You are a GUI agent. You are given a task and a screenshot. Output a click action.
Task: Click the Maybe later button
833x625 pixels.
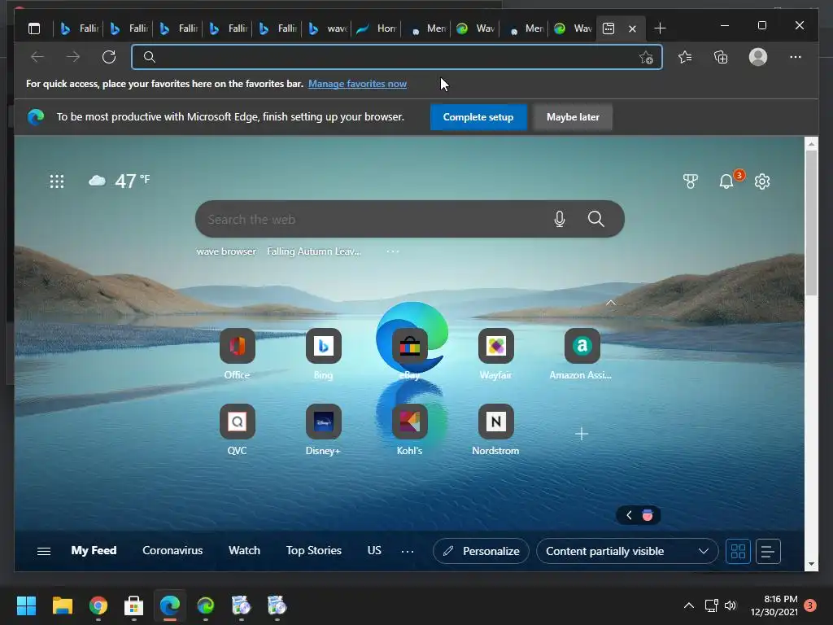coord(573,117)
